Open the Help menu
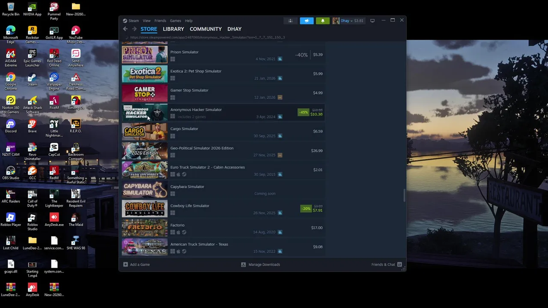The height and width of the screenshot is (308, 548). point(189,21)
